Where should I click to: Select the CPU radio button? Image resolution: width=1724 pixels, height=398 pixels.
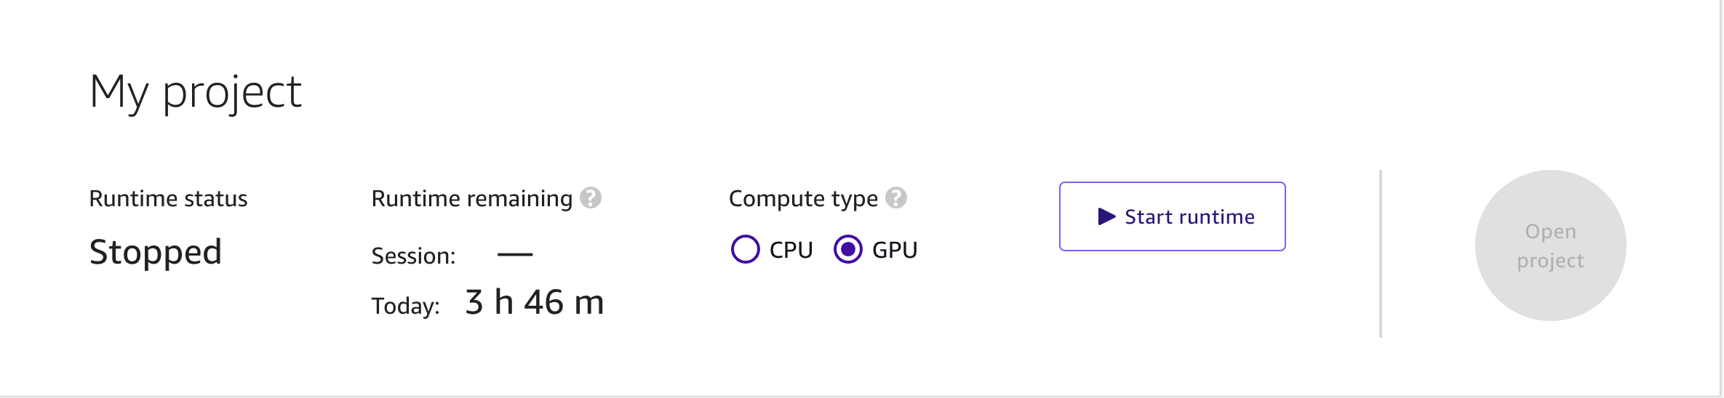pos(745,250)
